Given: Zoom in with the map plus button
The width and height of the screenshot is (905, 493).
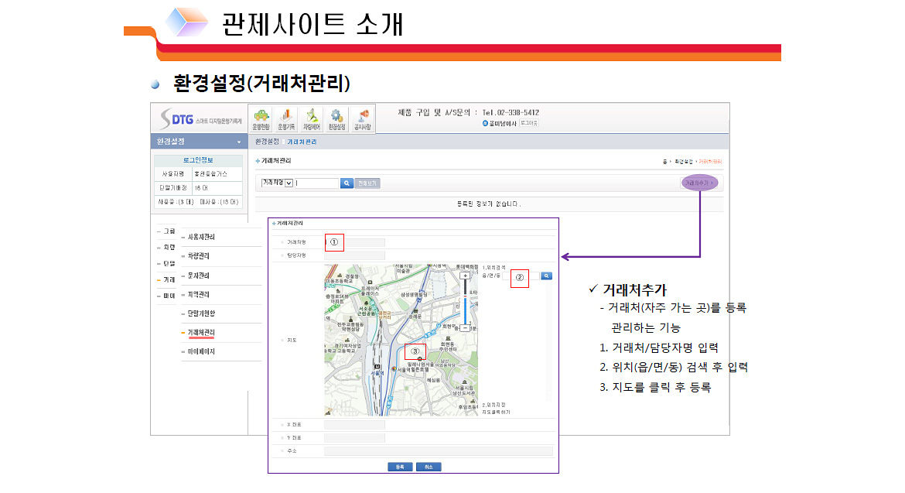Looking at the screenshot, I should (464, 276).
